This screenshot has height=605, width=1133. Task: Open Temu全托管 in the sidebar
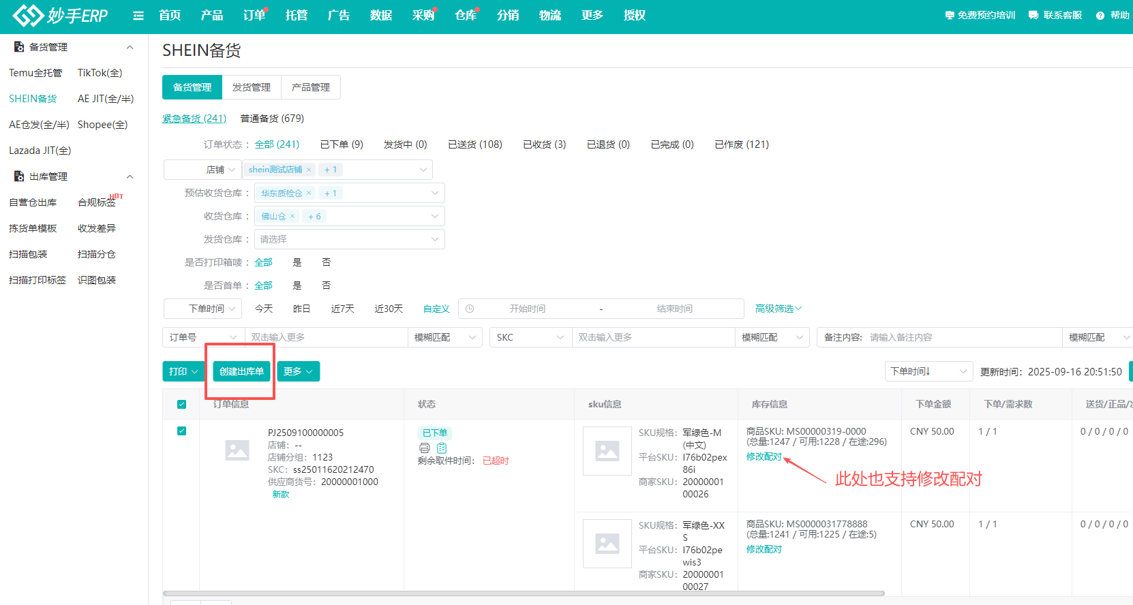pyautogui.click(x=35, y=73)
